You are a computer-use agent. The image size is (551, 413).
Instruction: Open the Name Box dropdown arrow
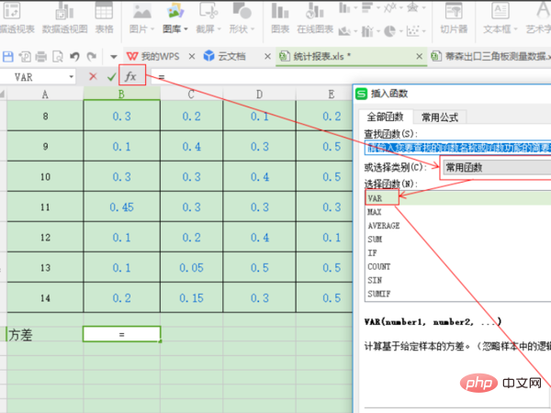pyautogui.click(x=72, y=76)
